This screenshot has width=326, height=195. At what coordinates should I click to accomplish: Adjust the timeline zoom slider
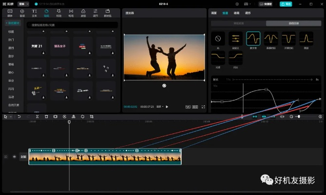(x=299, y=117)
